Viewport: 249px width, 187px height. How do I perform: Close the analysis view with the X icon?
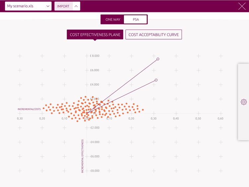[x=242, y=6]
